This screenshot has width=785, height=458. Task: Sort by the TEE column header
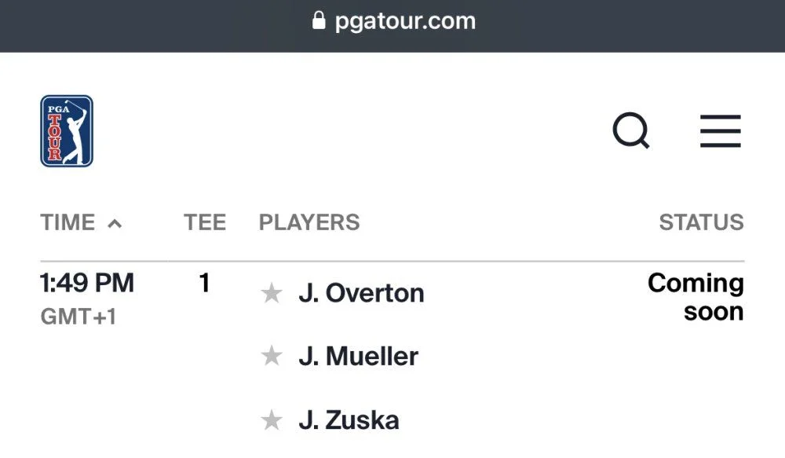[x=205, y=222]
